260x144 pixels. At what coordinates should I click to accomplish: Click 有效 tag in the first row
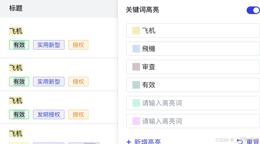(19, 45)
